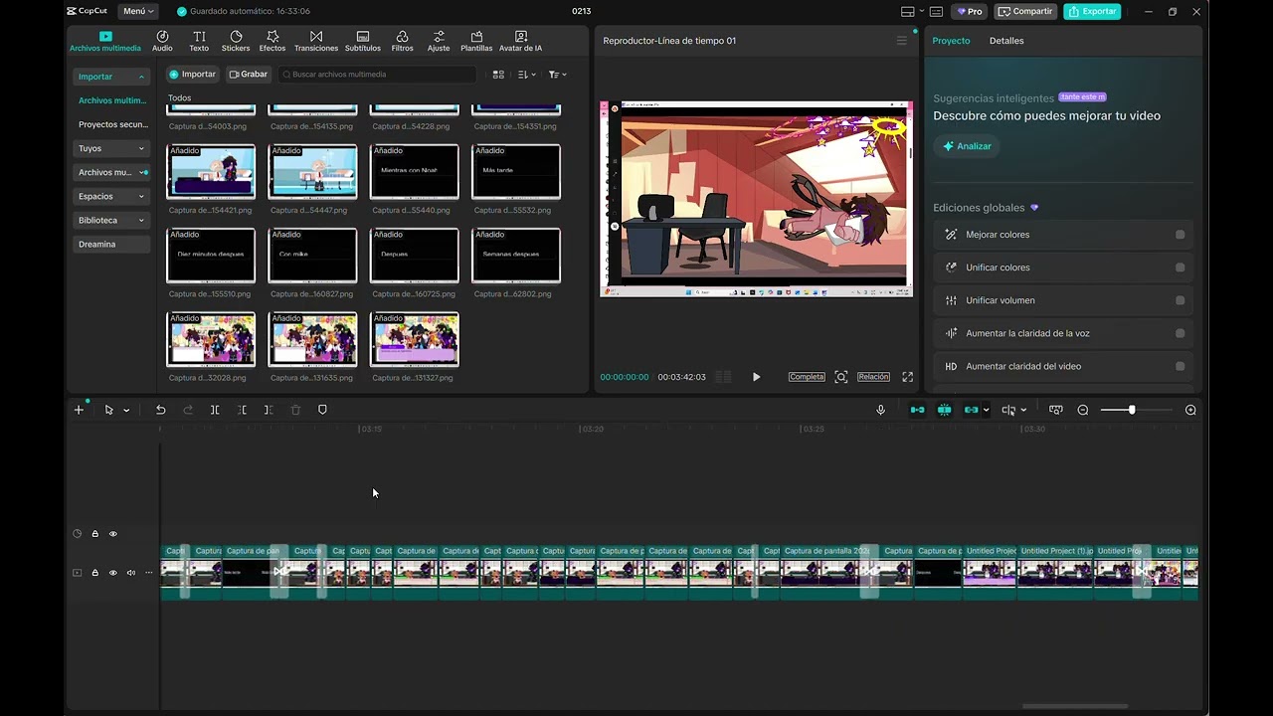
Task: Click the redo arrow in the timeline toolbar
Action: tap(188, 410)
